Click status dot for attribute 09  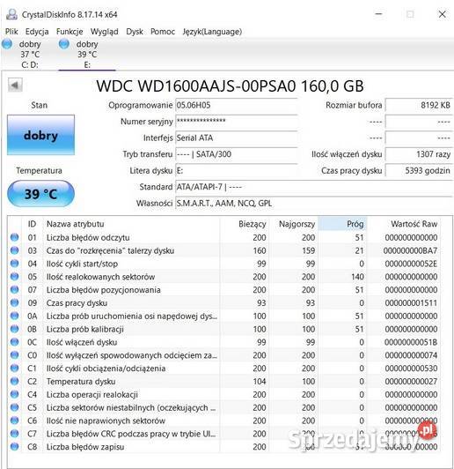14,302
